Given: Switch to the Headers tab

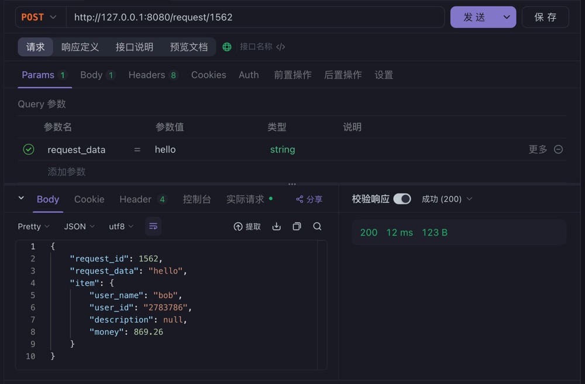Looking at the screenshot, I should point(147,75).
